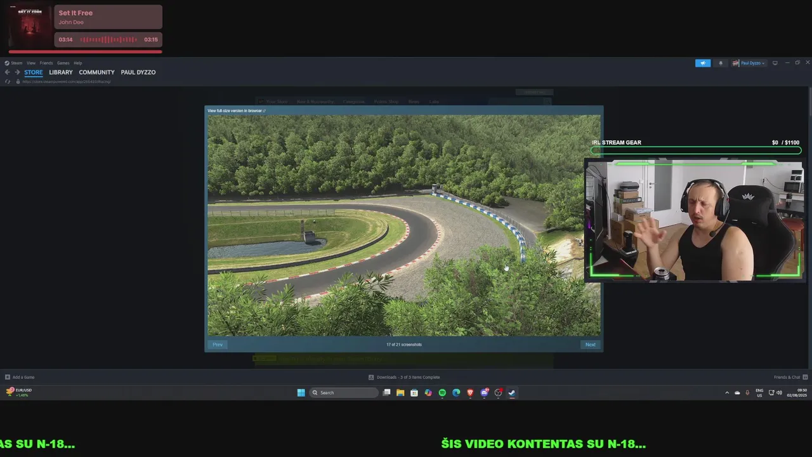Click the Steam back navigation arrow
Screen dimensions: 812x457
coord(8,72)
